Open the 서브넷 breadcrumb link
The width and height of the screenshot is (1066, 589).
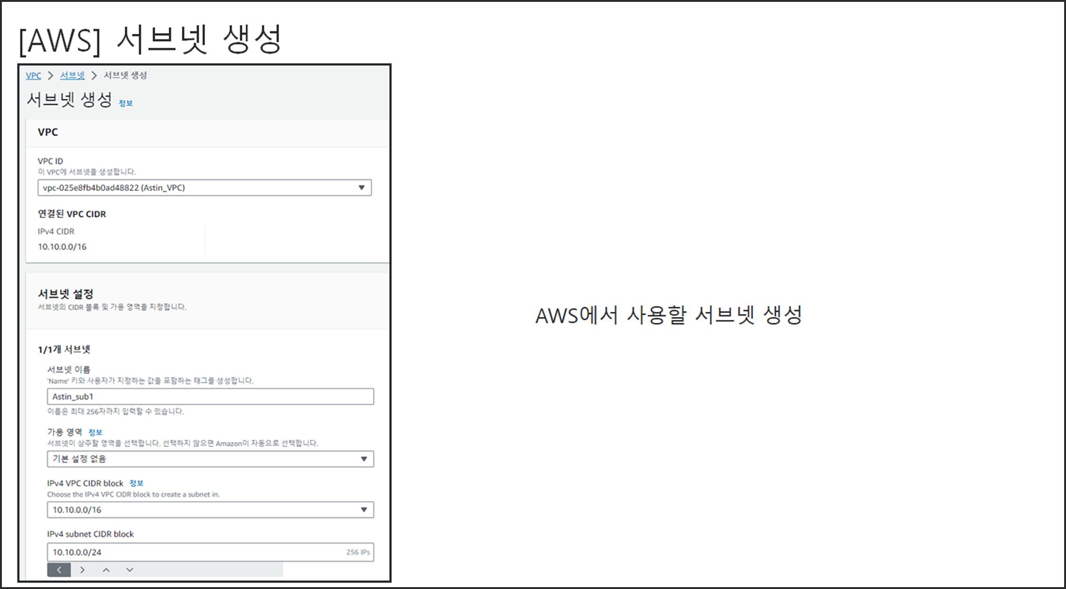72,75
